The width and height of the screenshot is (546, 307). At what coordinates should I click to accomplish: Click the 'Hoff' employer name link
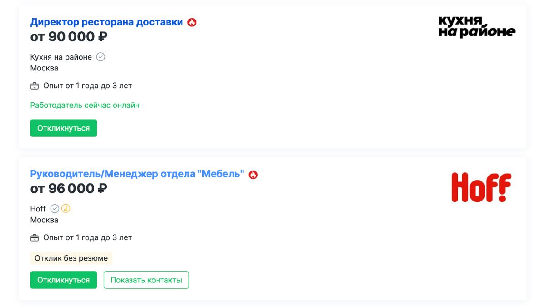pos(38,209)
